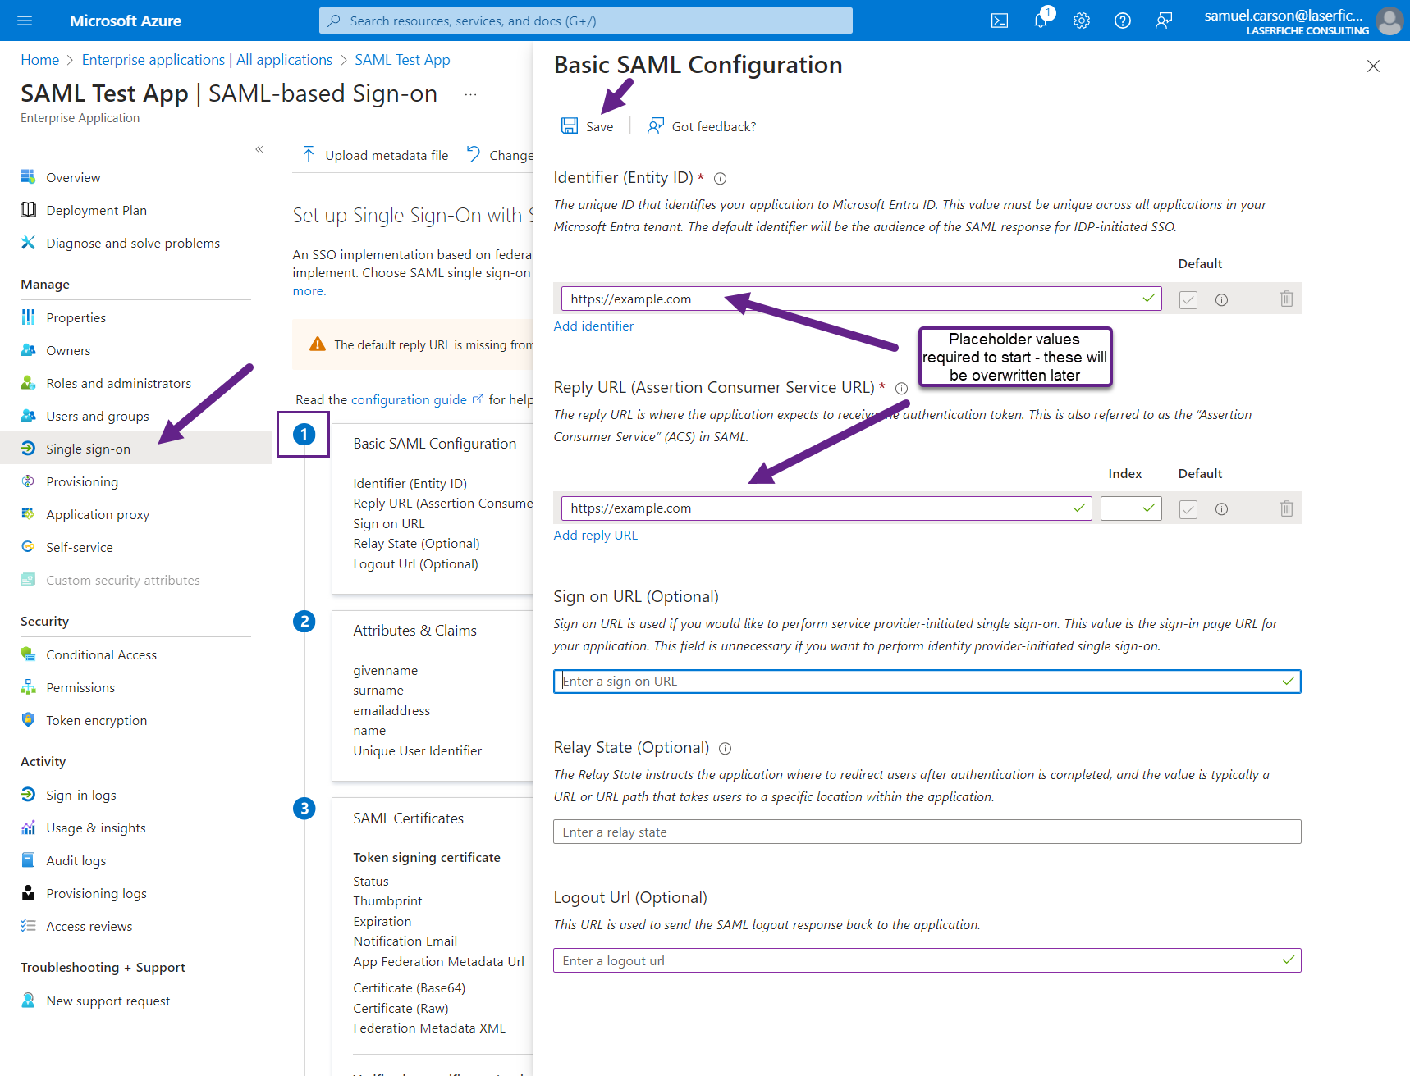The image size is (1410, 1076).
Task: Open Provisioning logs
Action: (x=96, y=893)
